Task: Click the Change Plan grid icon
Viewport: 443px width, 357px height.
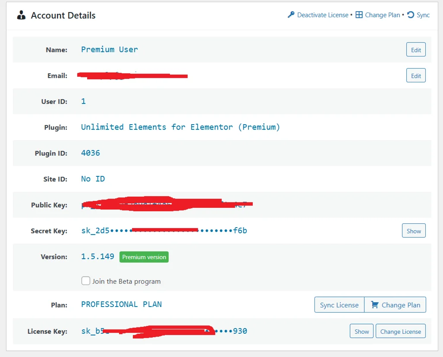Action: [359, 15]
